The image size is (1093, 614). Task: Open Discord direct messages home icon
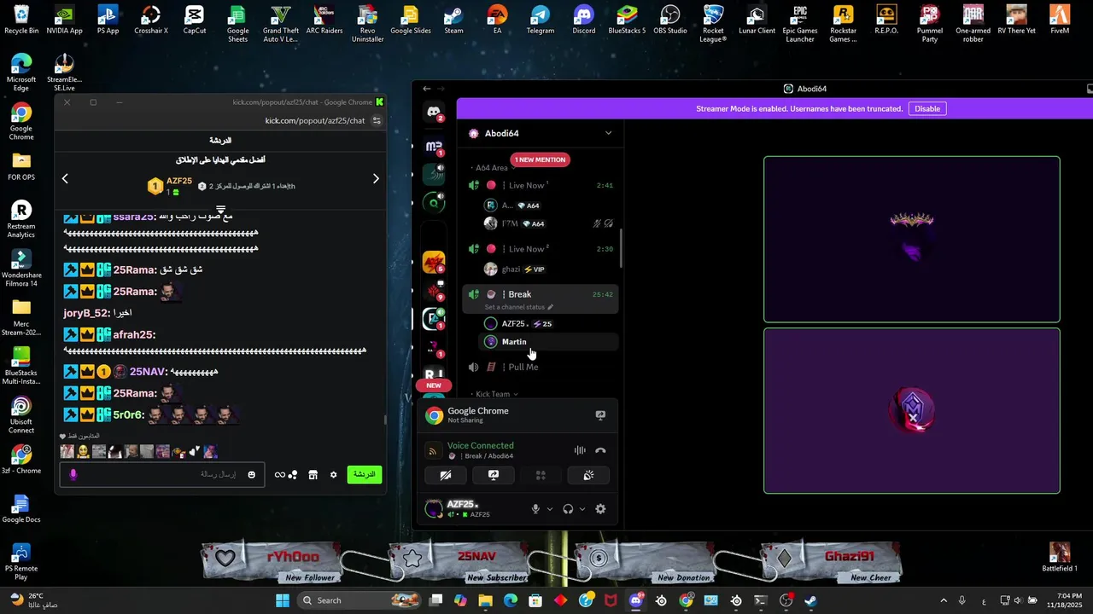coord(434,112)
